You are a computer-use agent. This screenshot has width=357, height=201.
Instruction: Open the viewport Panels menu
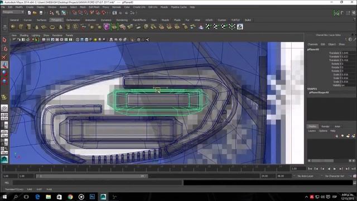pyautogui.click(x=69, y=35)
